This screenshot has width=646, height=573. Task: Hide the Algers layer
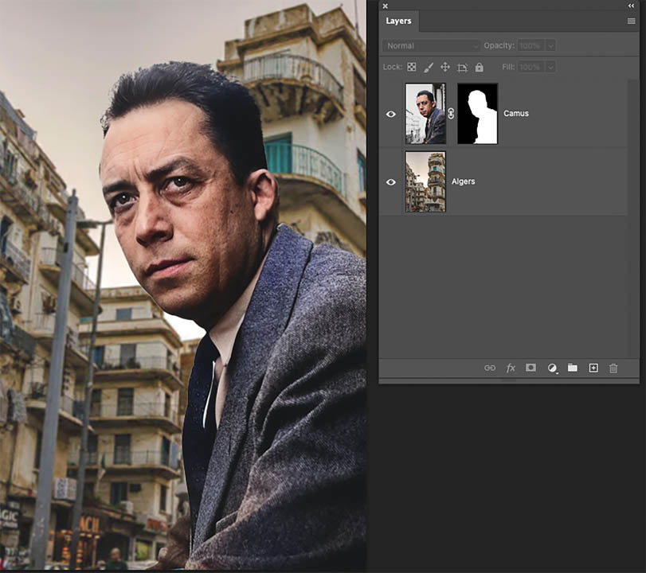390,182
